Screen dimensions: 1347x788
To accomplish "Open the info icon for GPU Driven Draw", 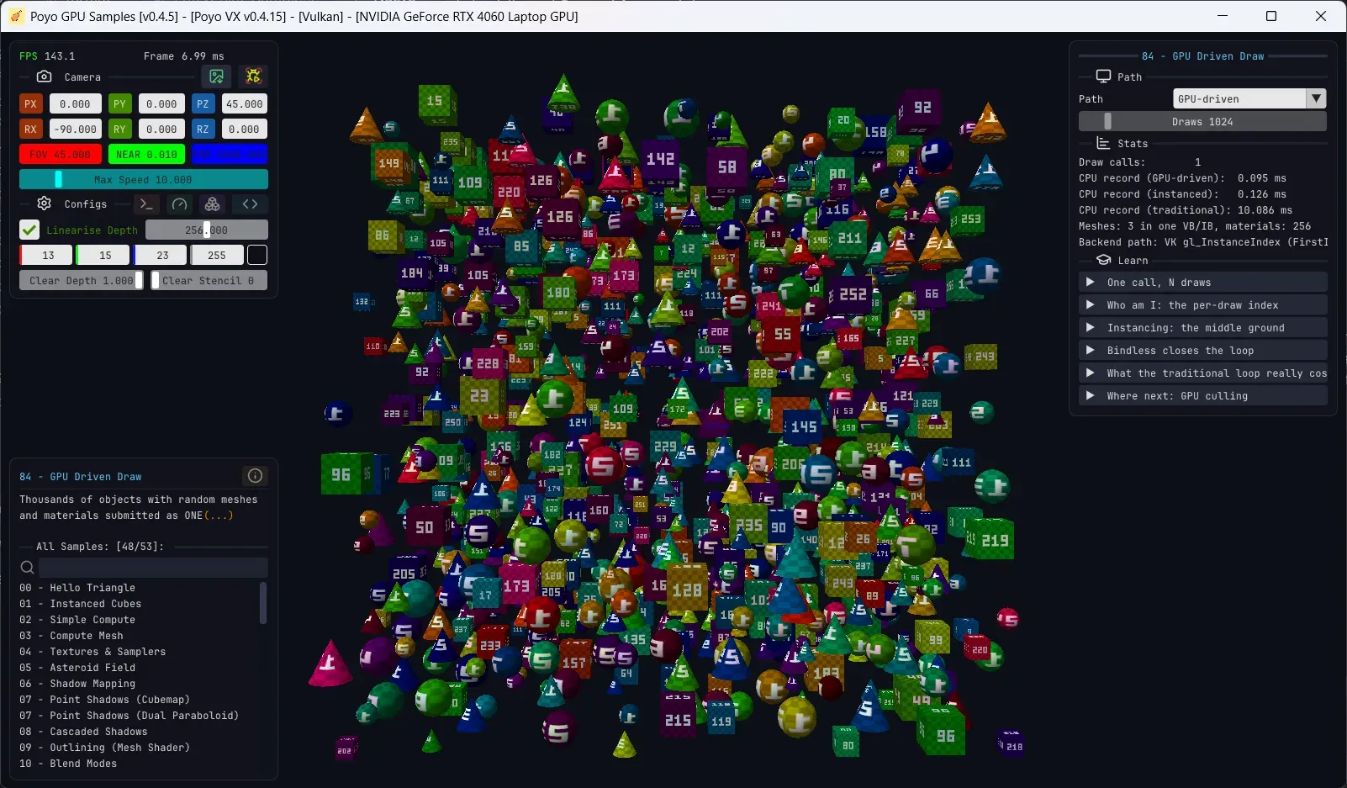I will pyautogui.click(x=256, y=476).
